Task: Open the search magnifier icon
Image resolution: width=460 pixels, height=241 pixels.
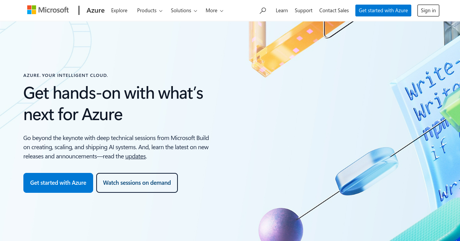Action: coord(263,11)
